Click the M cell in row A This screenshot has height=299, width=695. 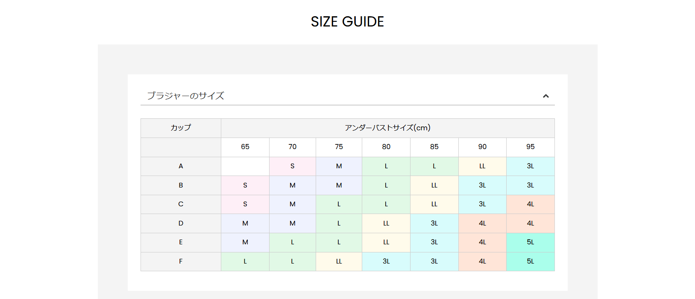point(339,166)
